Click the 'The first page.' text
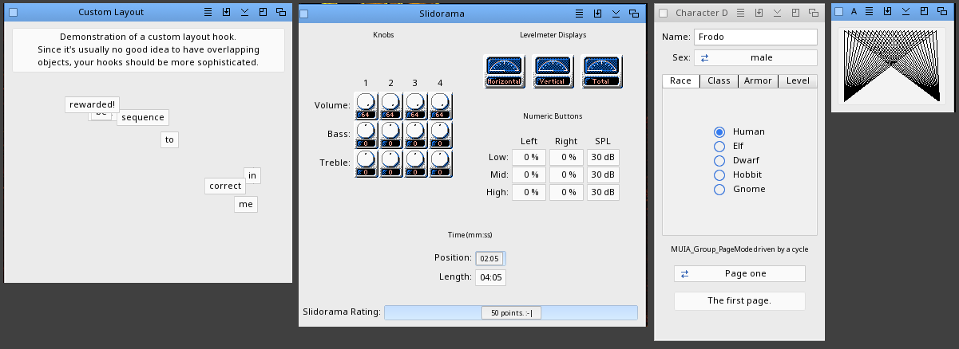959x349 pixels. coord(739,300)
